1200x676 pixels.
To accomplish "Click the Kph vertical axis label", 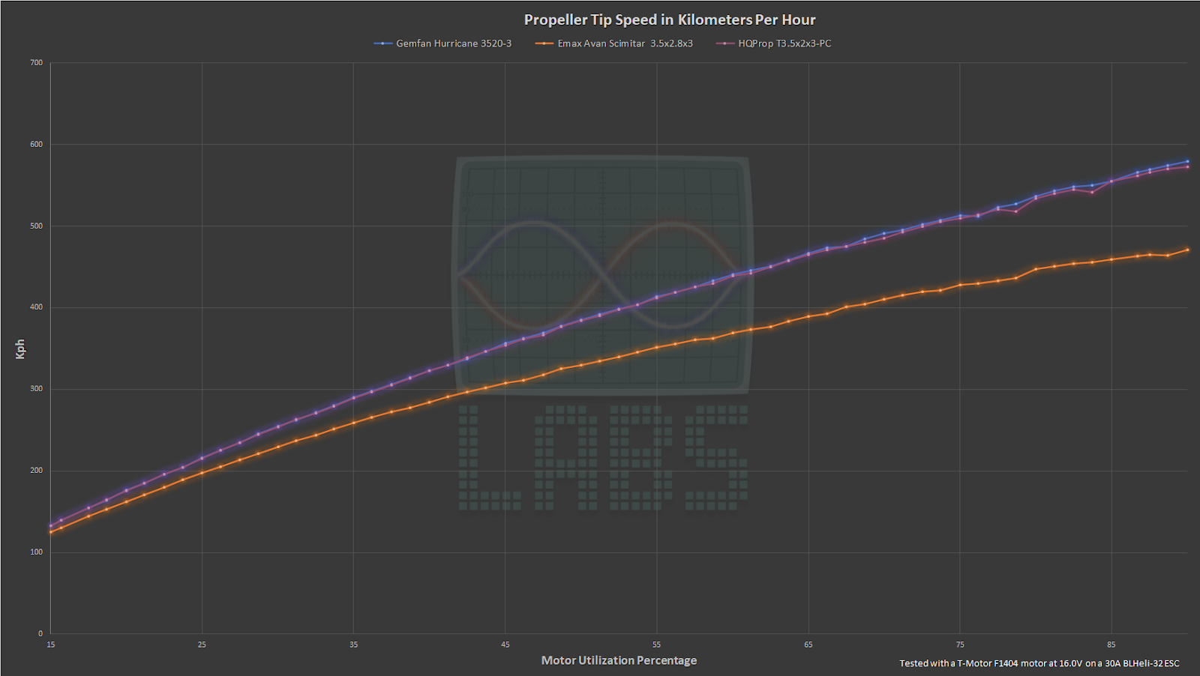I will click(x=20, y=348).
